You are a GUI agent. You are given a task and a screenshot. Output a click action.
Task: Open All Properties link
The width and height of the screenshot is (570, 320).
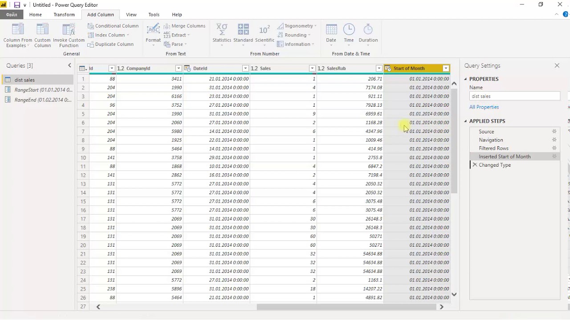[484, 107]
